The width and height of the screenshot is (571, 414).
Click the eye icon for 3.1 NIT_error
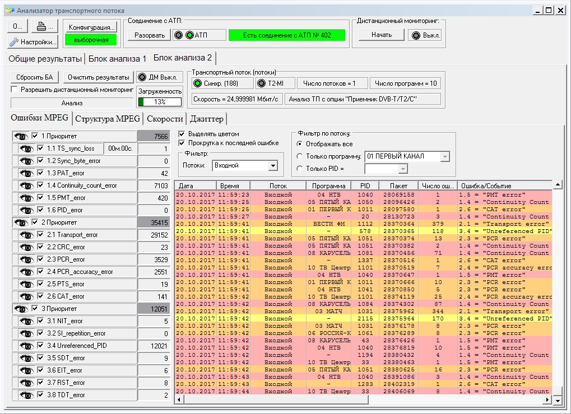click(x=26, y=321)
